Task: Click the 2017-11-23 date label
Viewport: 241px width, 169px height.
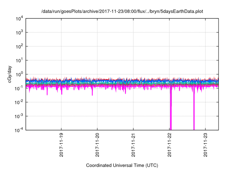Action: [x=205, y=145]
